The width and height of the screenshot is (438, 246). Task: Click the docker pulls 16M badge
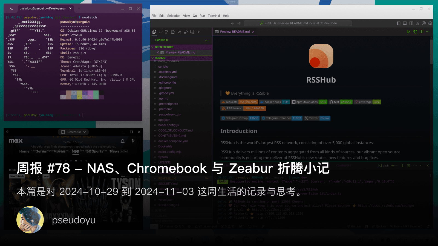(x=274, y=102)
